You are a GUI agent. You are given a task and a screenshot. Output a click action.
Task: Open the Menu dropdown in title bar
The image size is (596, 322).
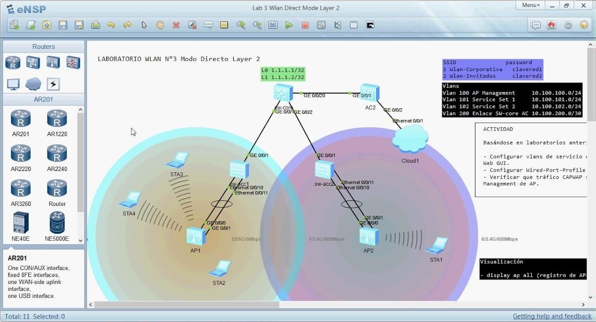click(x=531, y=6)
